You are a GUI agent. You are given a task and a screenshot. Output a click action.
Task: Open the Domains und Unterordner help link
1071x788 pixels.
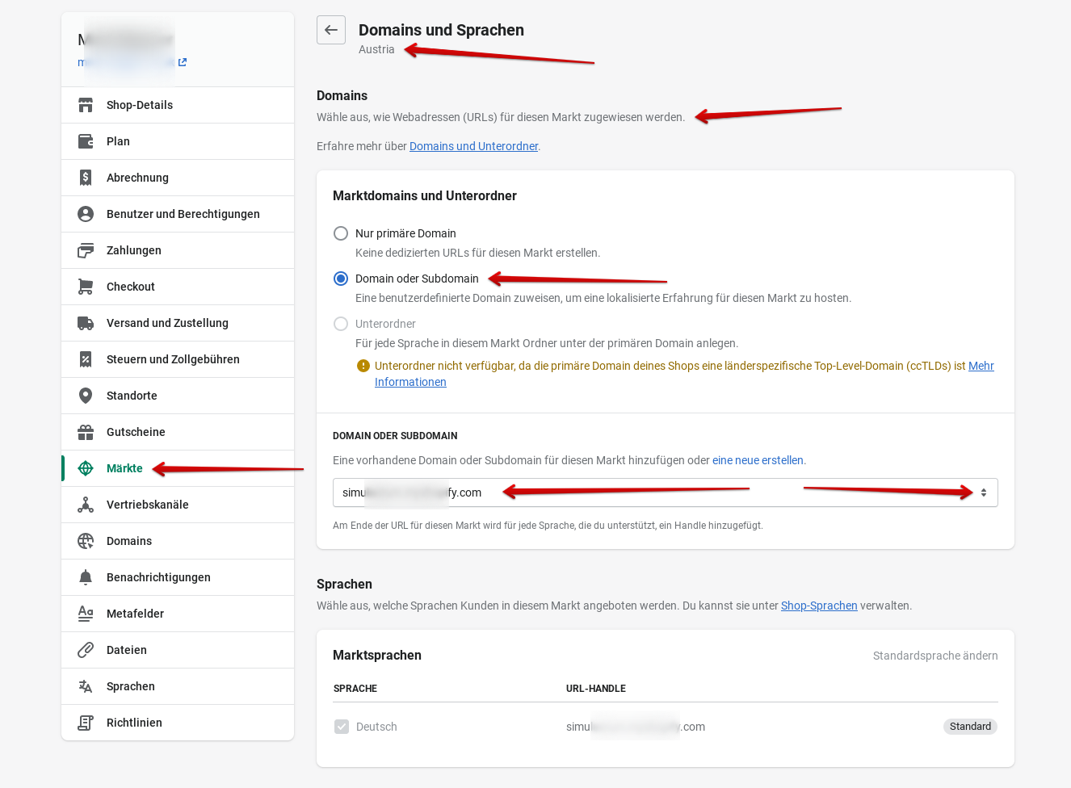point(473,146)
